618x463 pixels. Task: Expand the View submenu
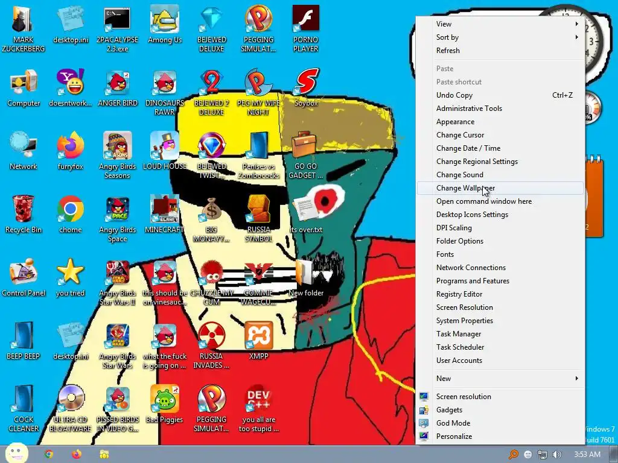pos(500,24)
